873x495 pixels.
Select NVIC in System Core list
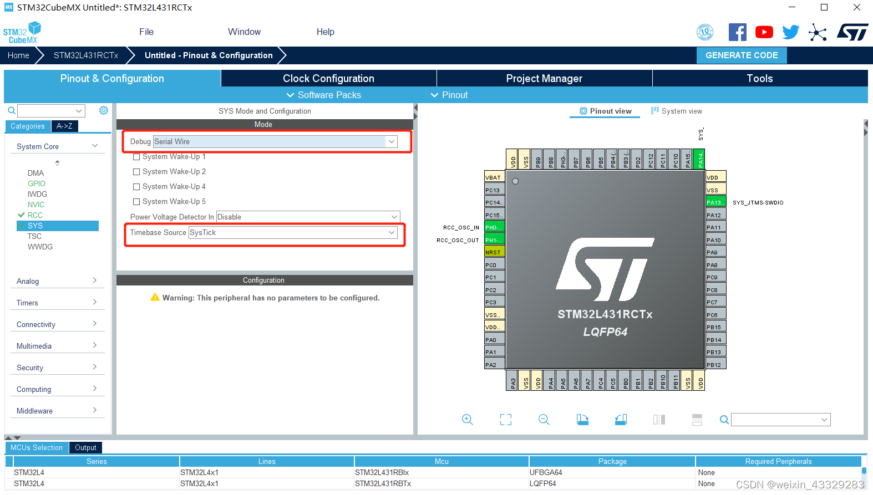[x=36, y=205]
